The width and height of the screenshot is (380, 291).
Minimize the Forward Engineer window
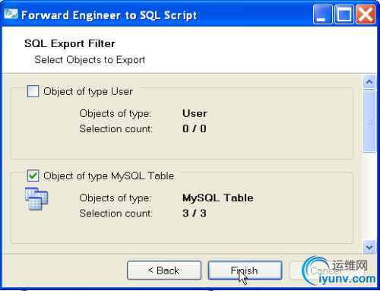coord(323,14)
